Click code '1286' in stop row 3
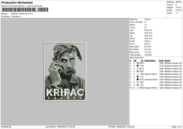Screen dimensions: 183x129 161,68
